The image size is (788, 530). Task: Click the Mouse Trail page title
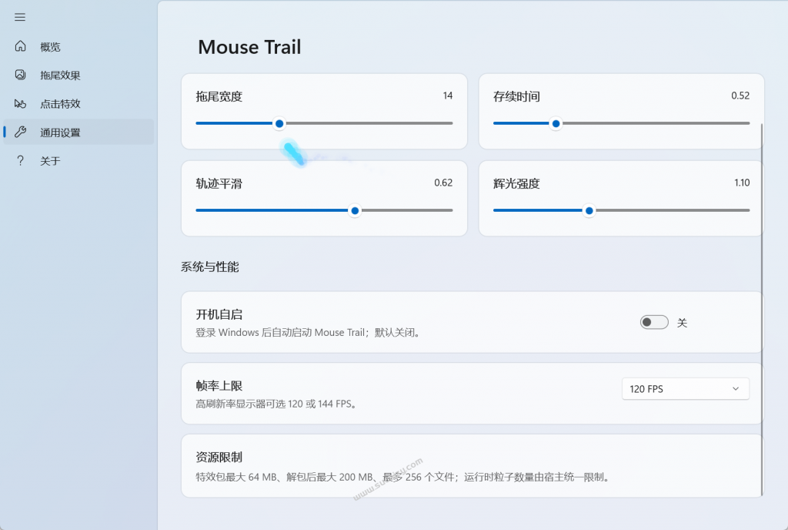coord(249,47)
